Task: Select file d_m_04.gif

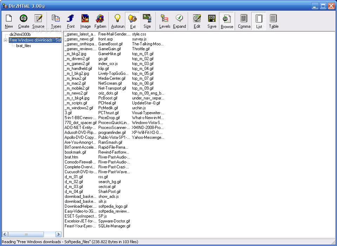Action: click(x=74, y=192)
